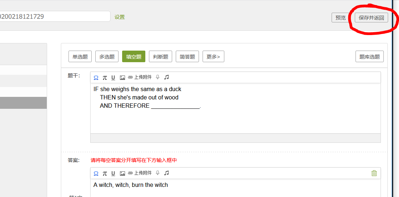Click the π formula icon in question stem toolbar
Viewport: 399px width, 197px height.
[x=105, y=78]
